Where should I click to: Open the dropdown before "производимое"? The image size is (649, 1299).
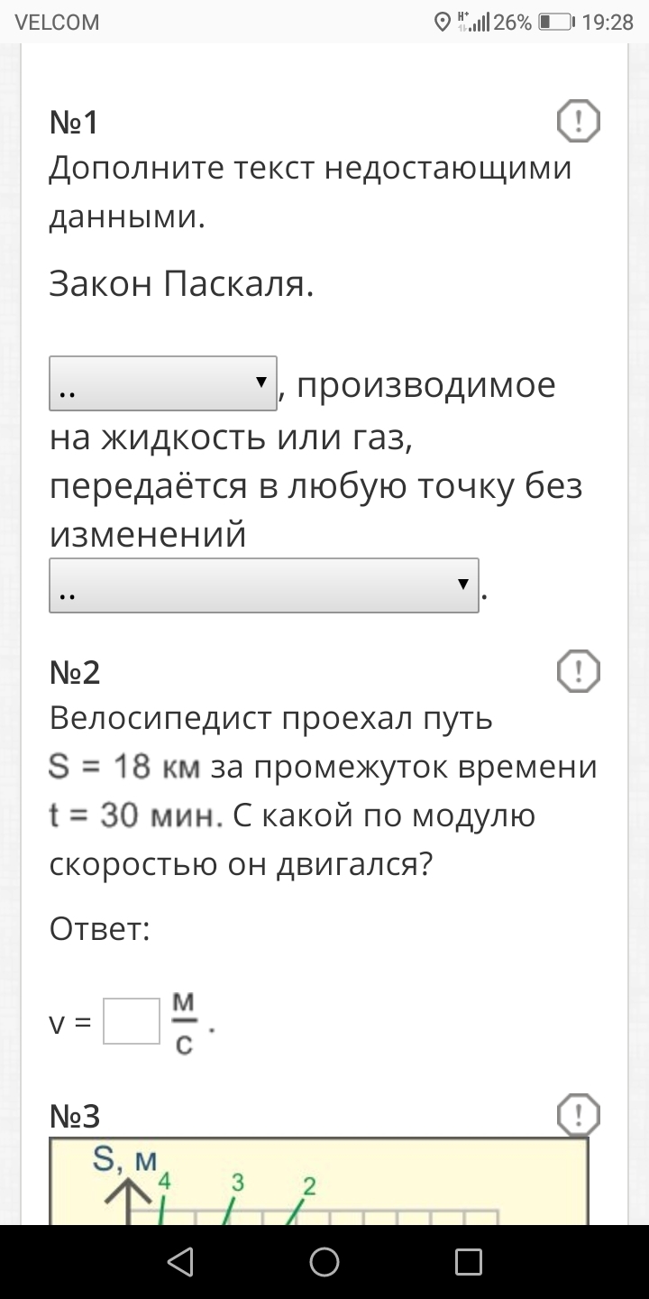(x=163, y=385)
